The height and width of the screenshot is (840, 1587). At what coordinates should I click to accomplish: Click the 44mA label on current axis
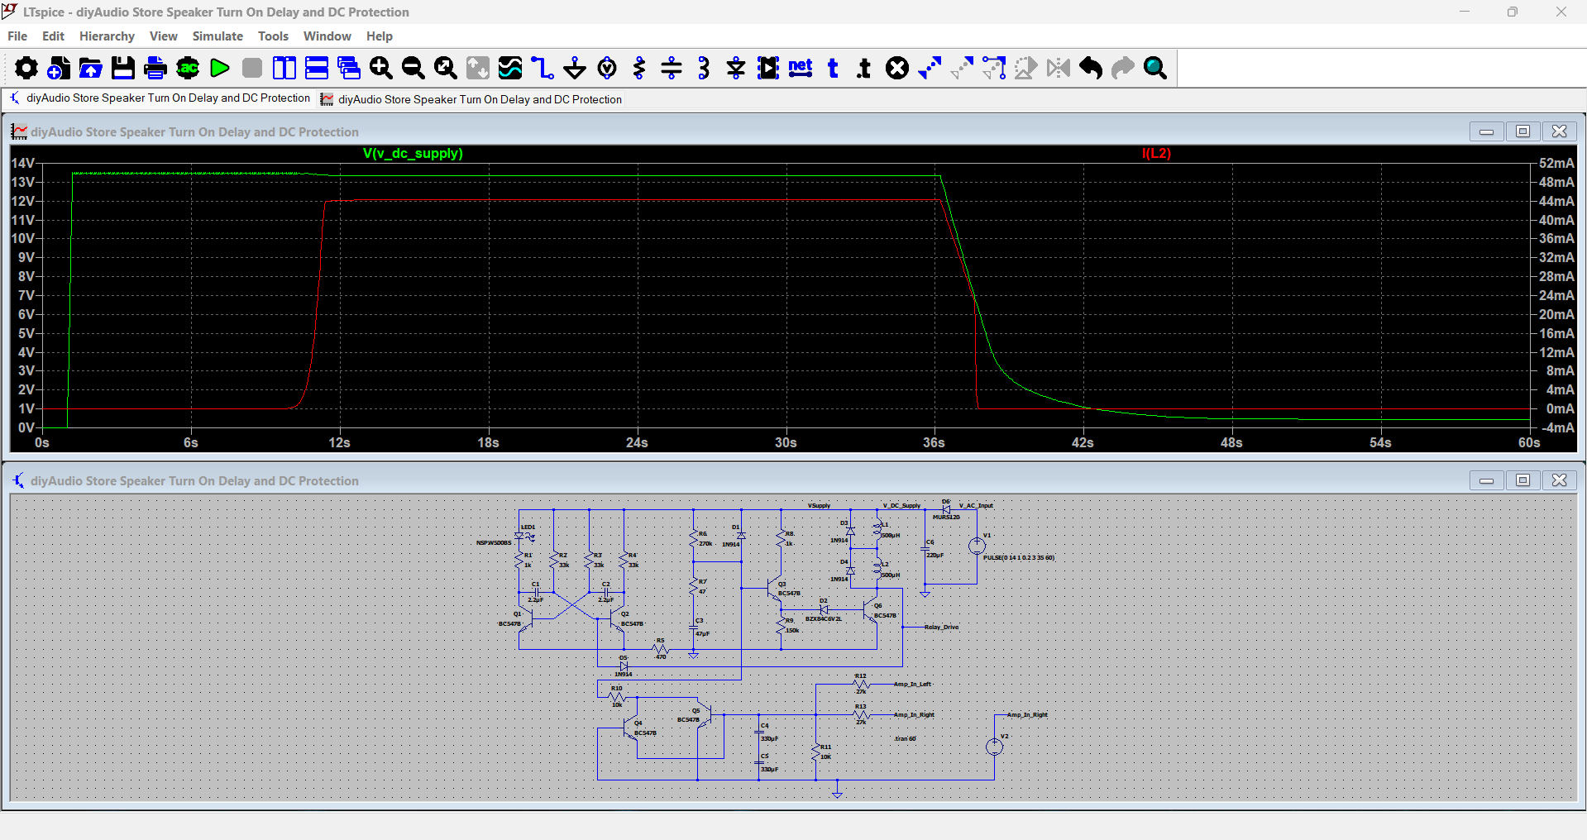(1556, 201)
